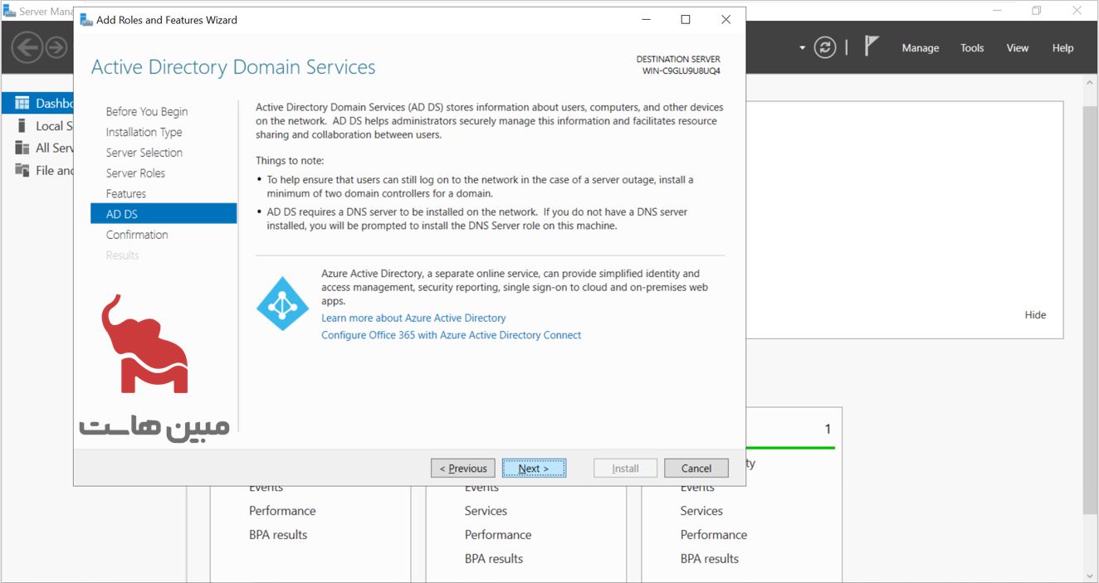
Task: Select the File and Storage Services icon
Action: [x=22, y=170]
